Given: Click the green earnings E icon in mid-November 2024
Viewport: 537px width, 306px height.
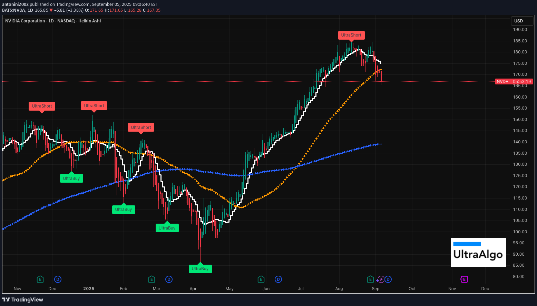Looking at the screenshot, I should 40,279.
